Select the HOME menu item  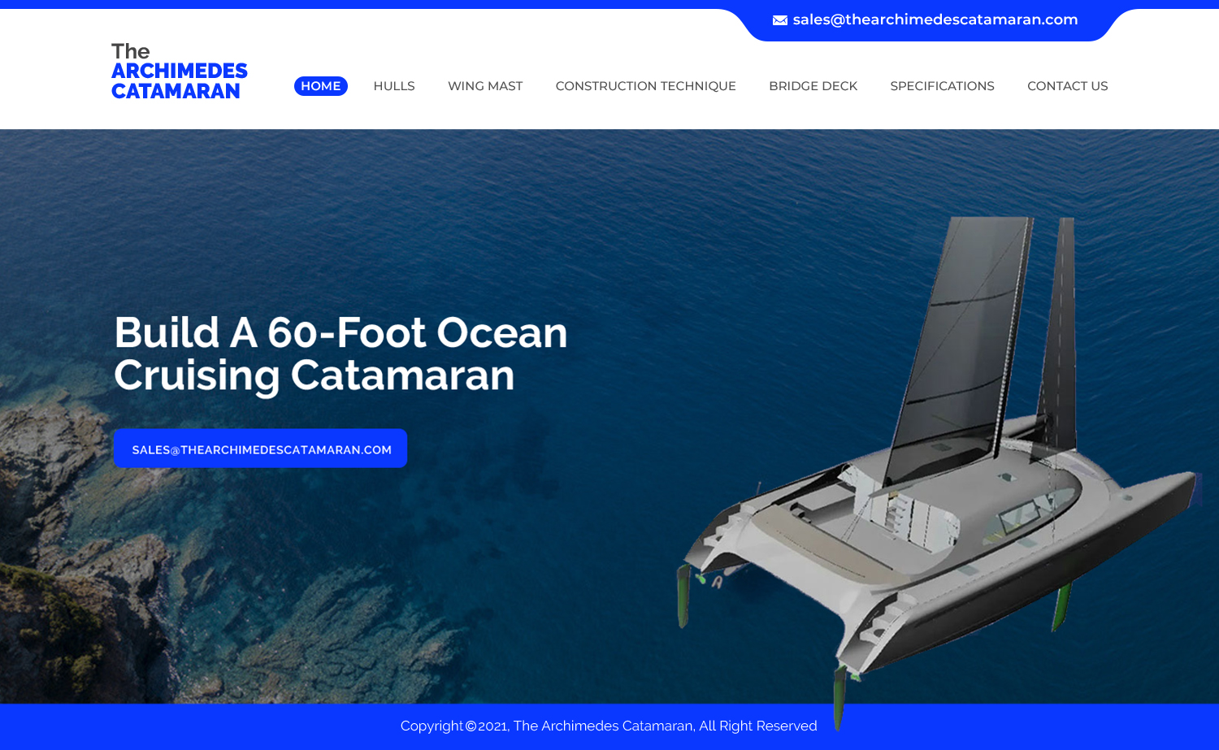coord(321,86)
